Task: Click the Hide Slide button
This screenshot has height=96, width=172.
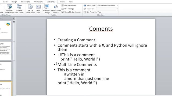Action: [38, 9]
